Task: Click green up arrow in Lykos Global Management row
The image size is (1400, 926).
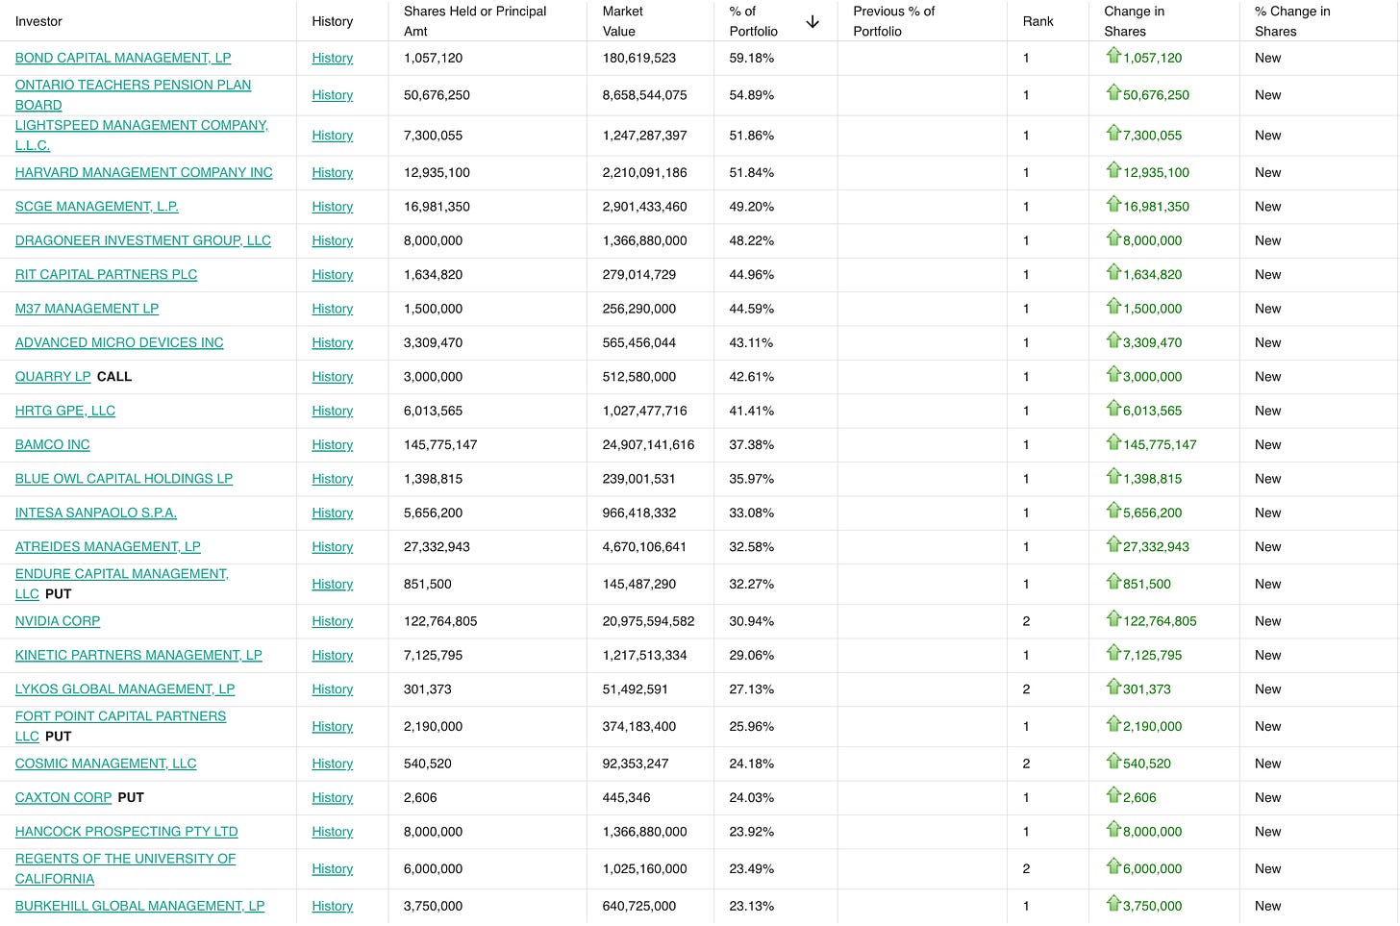Action: pyautogui.click(x=1113, y=688)
